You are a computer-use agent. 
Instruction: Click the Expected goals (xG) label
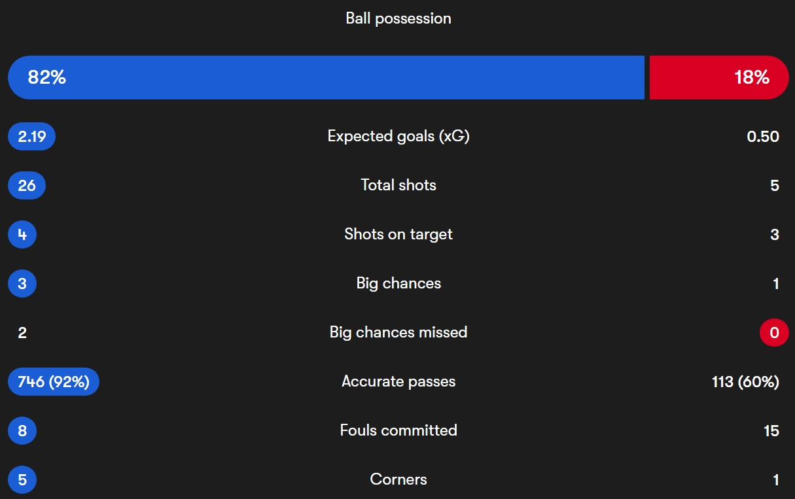(398, 137)
